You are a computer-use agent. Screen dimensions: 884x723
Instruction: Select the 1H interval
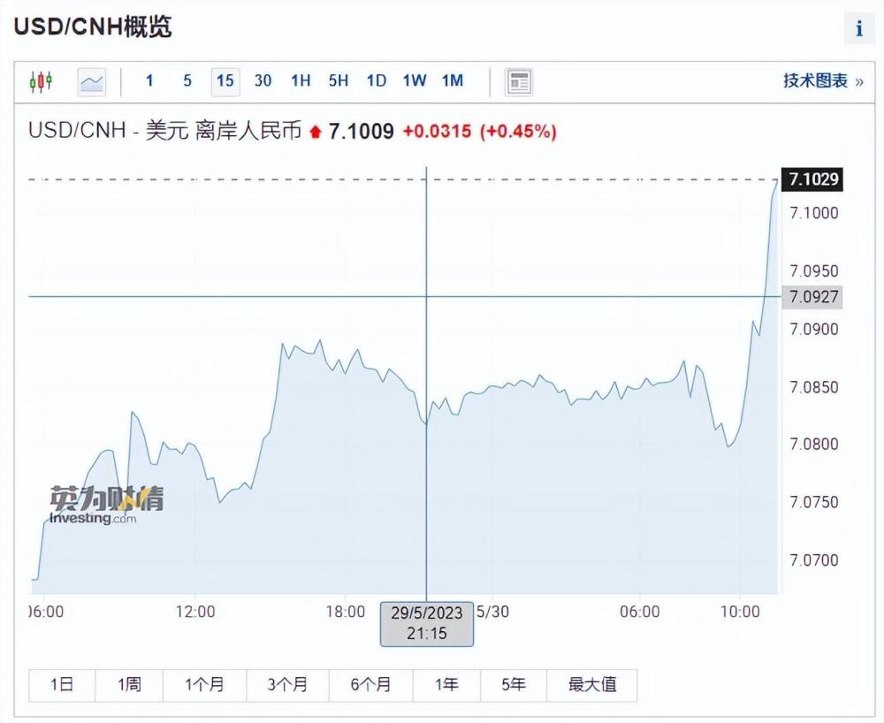pos(301,81)
